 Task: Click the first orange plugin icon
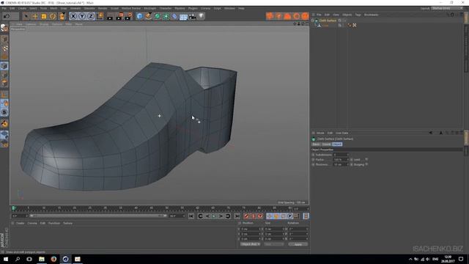(x=270, y=16)
